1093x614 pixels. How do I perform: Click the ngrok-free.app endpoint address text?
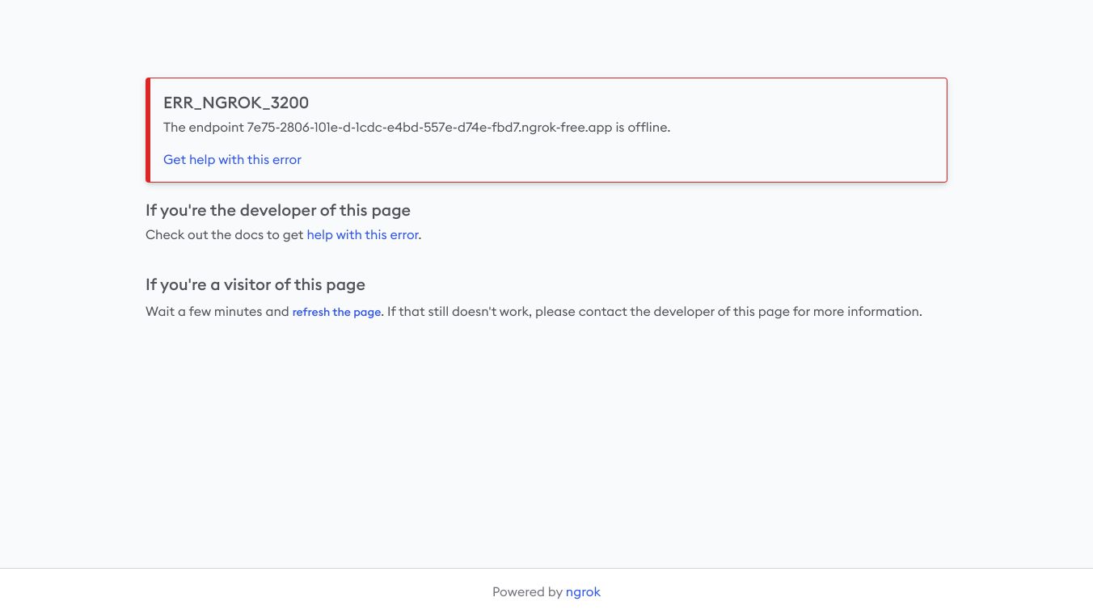429,128
